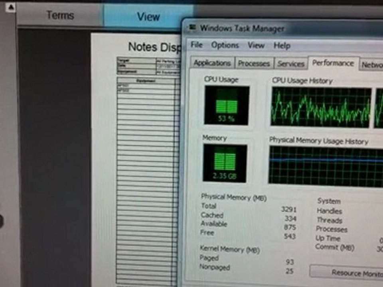383x287 pixels.
Task: Click the Processes label under System
Action: (332, 229)
